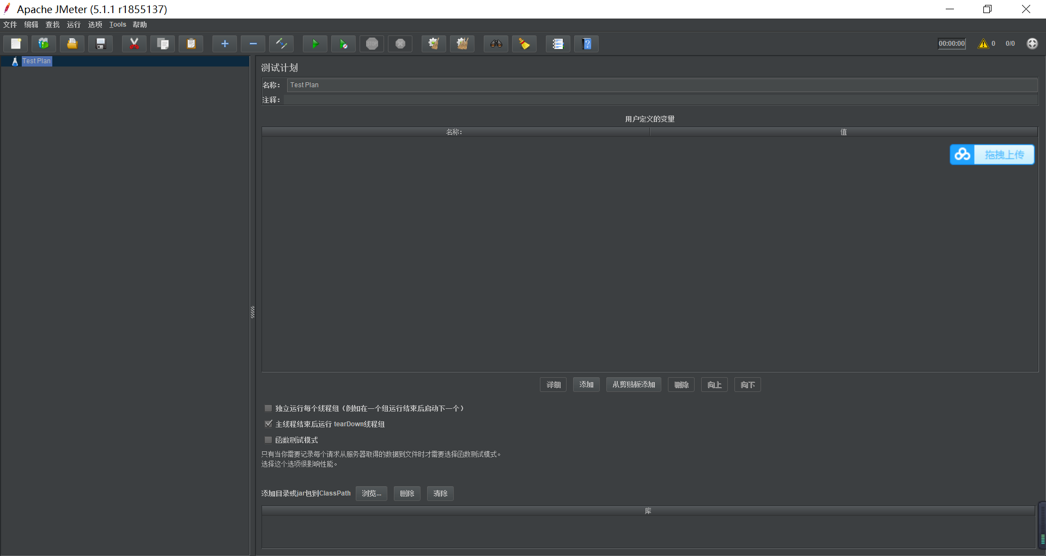Open the 帮助 menu
The height and width of the screenshot is (556, 1046).
[x=139, y=25]
